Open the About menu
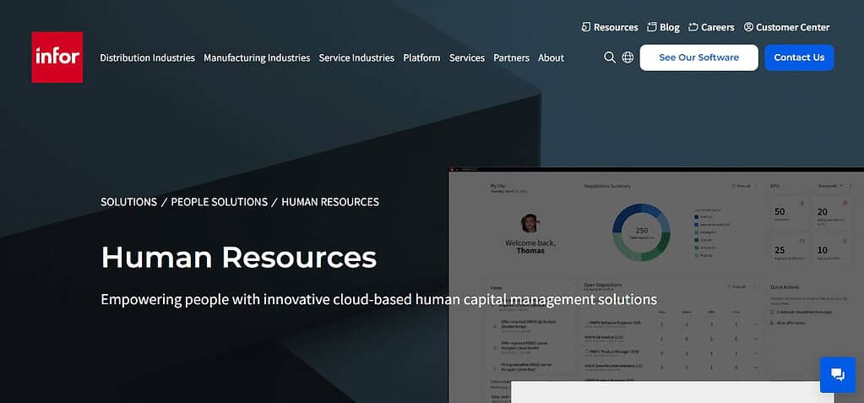Viewport: 864px width, 403px height. pos(551,58)
